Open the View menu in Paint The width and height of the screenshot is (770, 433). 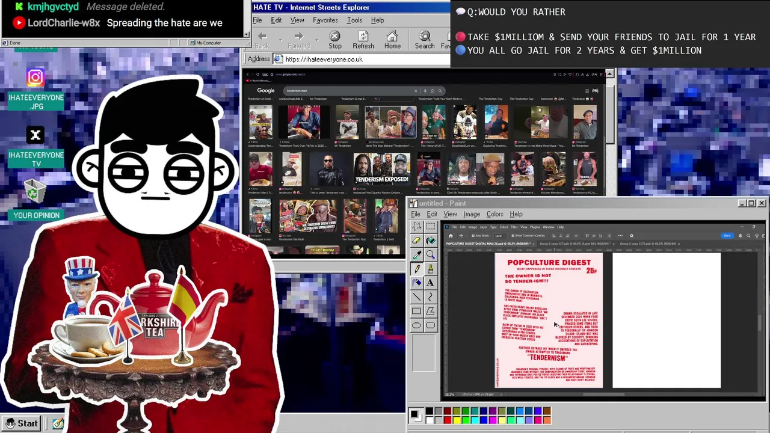450,214
